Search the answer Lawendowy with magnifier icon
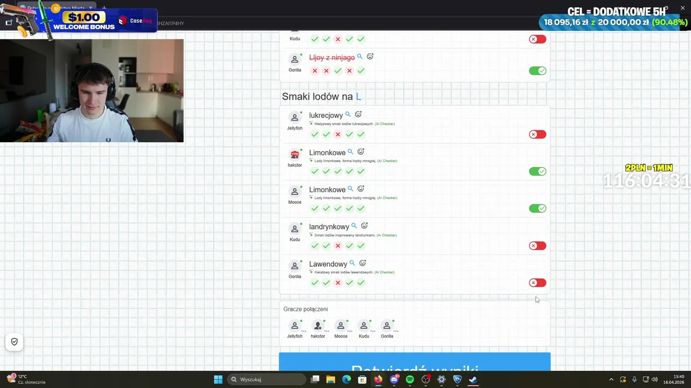The image size is (691, 388). click(x=352, y=263)
